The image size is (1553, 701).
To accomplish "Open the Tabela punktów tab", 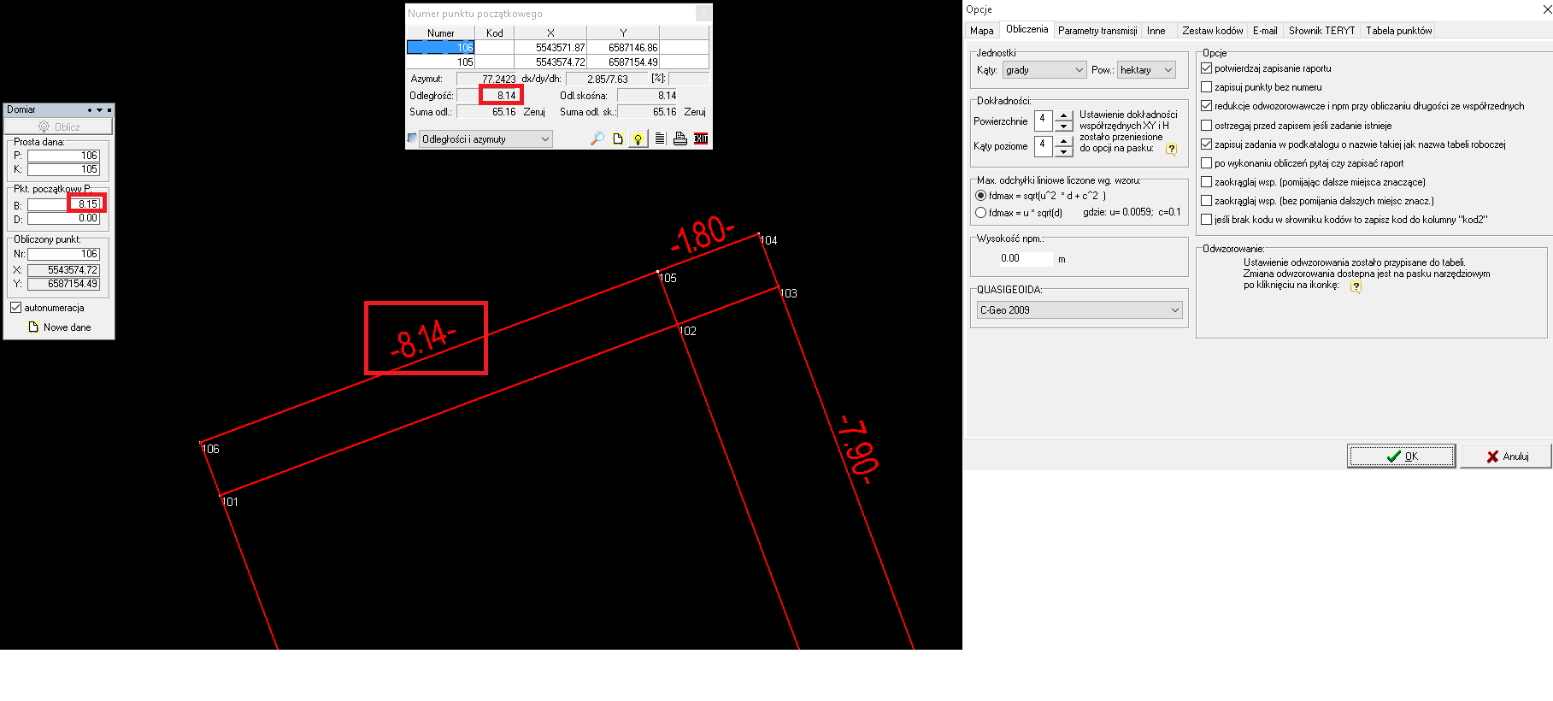I will (x=1398, y=31).
